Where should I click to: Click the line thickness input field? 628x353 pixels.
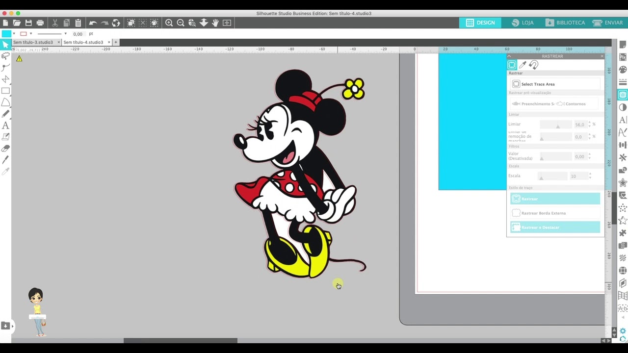pyautogui.click(x=78, y=34)
